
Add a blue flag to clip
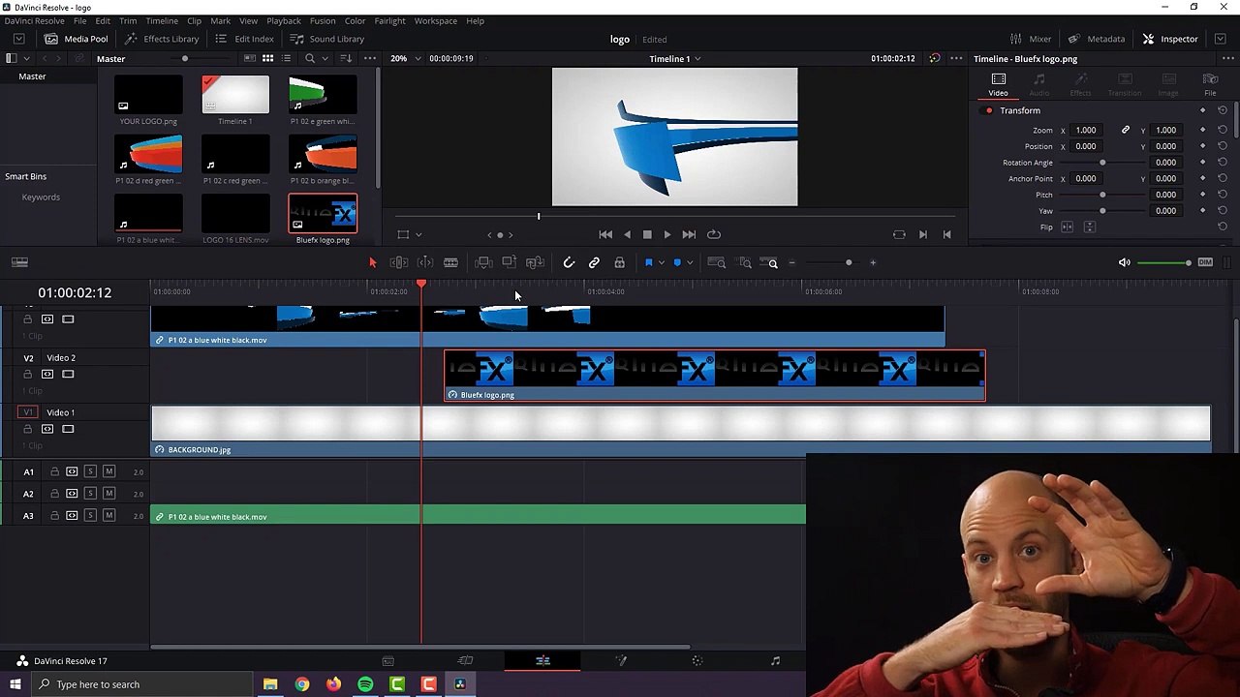(x=648, y=262)
